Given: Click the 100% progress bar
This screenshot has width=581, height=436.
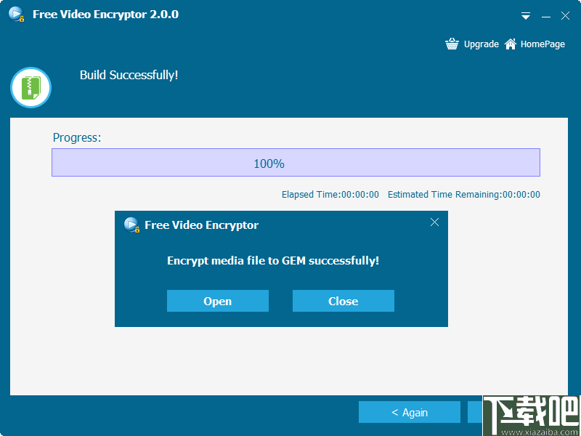Looking at the screenshot, I should (x=296, y=162).
